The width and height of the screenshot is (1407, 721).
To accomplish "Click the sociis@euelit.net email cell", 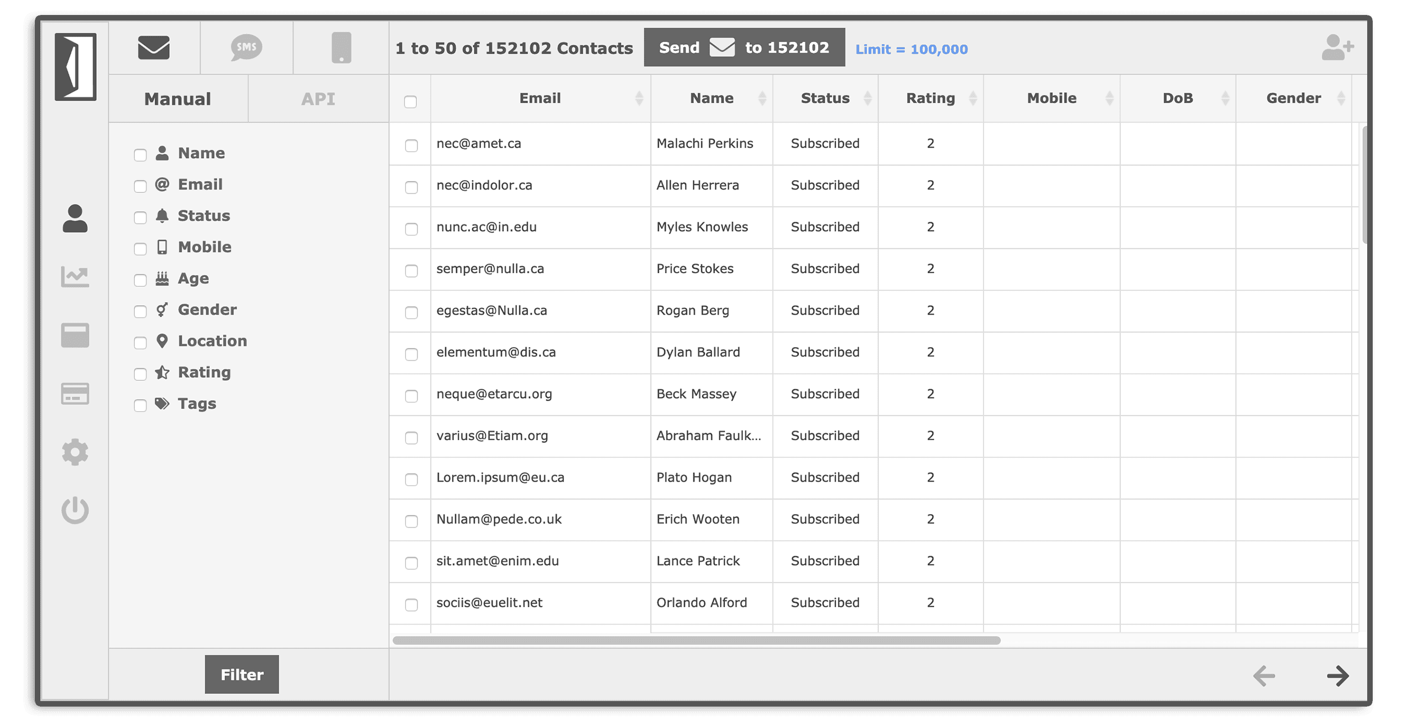I will [540, 603].
